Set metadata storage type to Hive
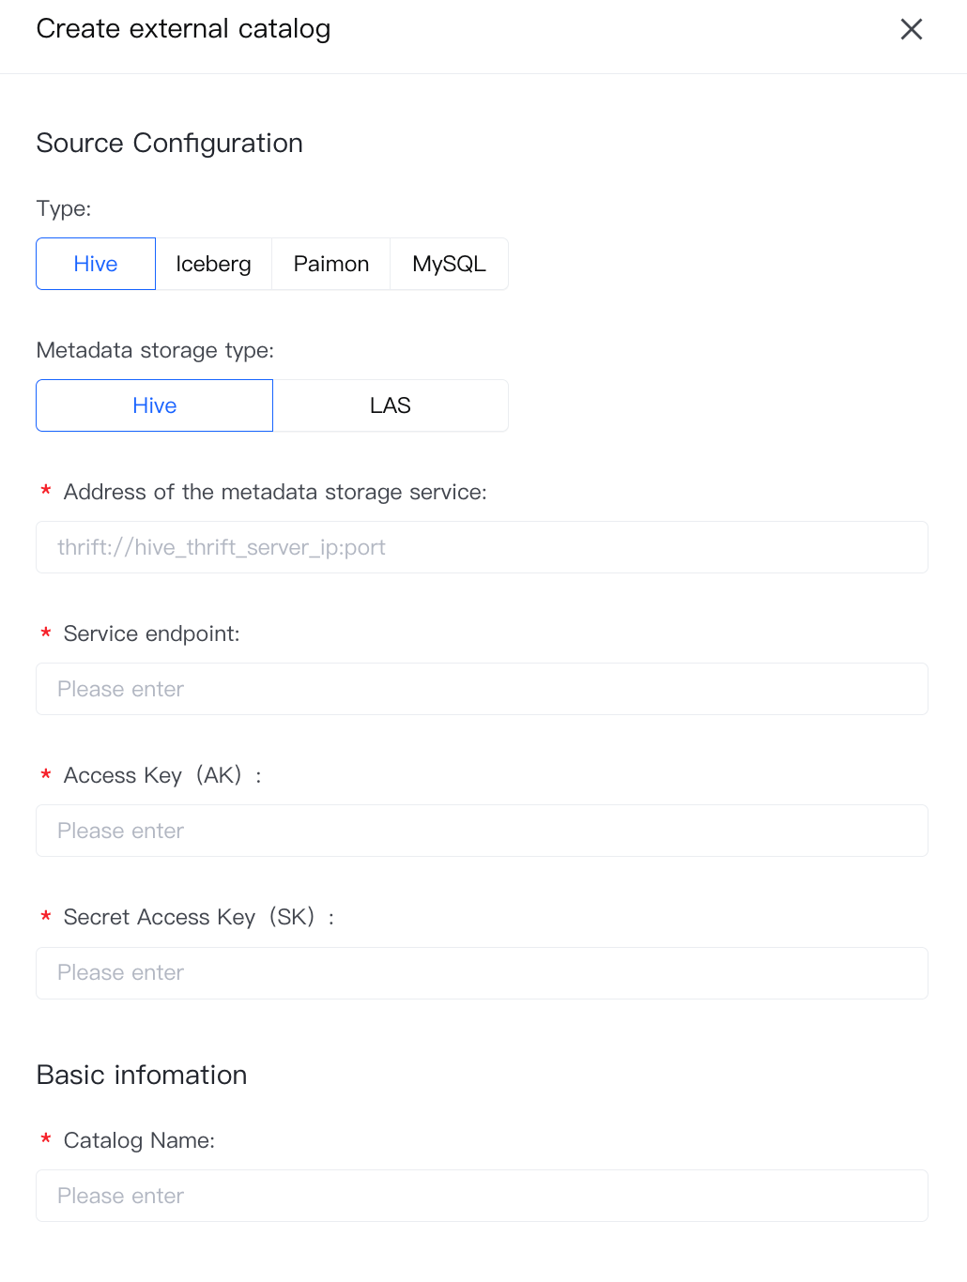 pyautogui.click(x=154, y=405)
